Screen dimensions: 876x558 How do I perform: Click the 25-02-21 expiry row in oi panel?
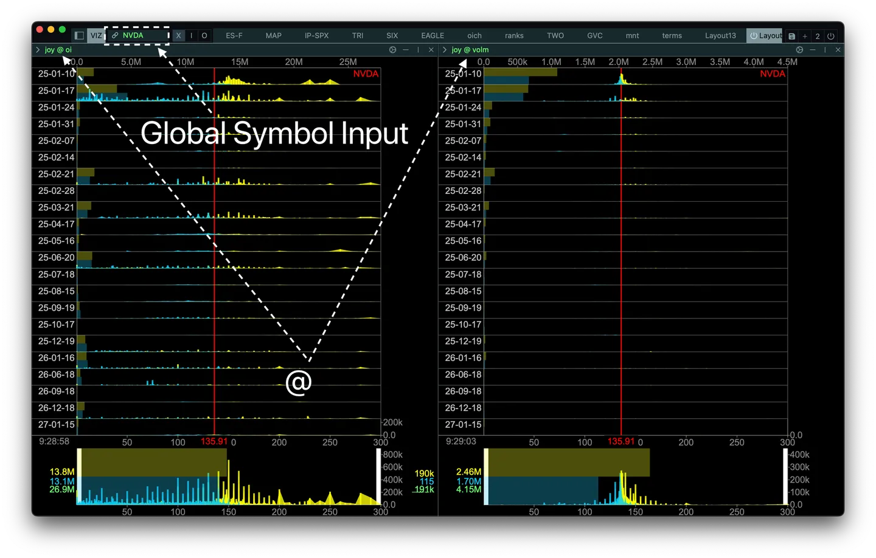(206, 176)
